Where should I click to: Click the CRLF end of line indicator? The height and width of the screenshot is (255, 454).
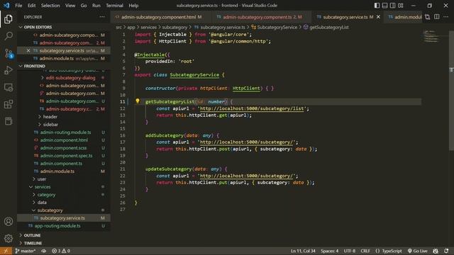tap(365, 251)
